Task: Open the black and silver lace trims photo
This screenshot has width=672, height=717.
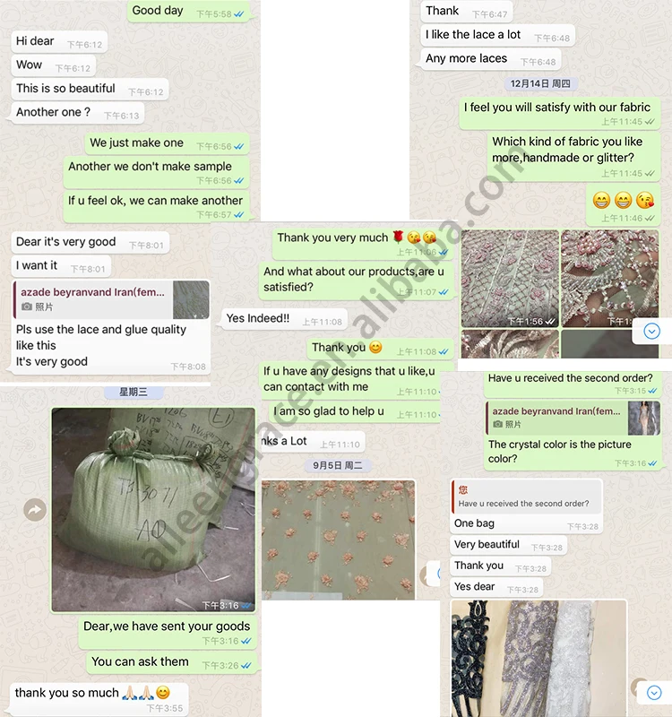Action: pyautogui.click(x=538, y=659)
